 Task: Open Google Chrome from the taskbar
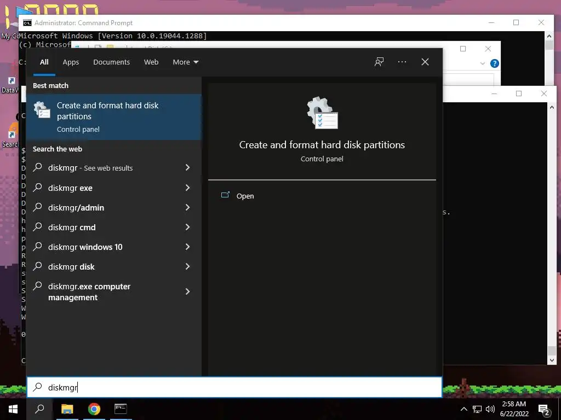pos(94,409)
